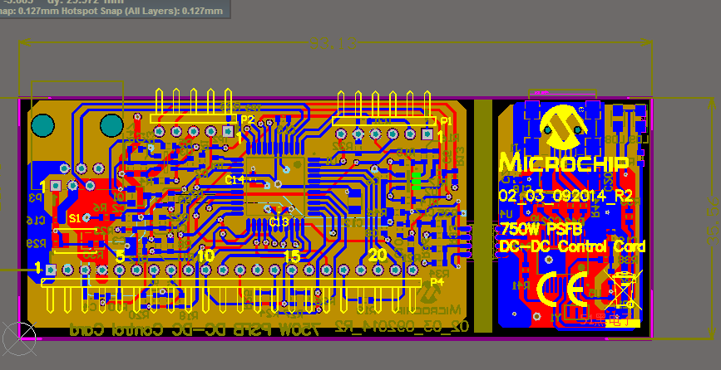
Task: Select the 02_03_092014_R2 revision text
Action: pyautogui.click(x=565, y=195)
